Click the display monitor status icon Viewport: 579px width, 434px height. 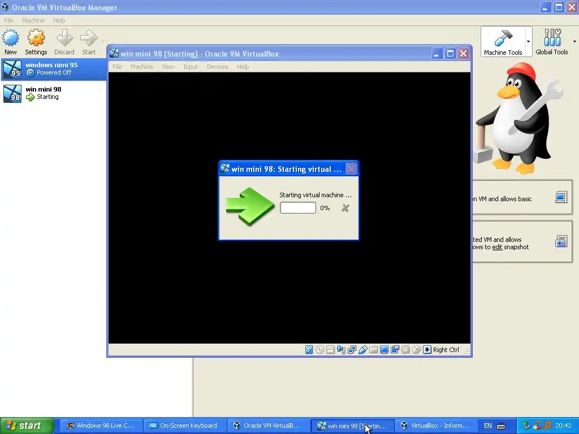384,350
